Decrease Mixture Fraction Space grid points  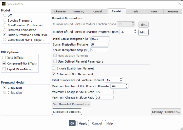pyautogui.click(x=133, y=25)
